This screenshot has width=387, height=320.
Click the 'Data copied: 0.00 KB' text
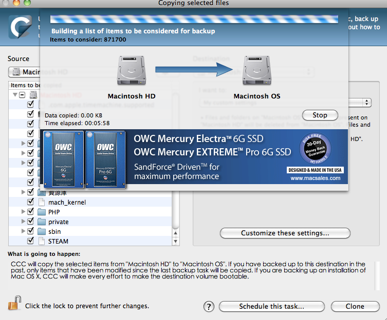coord(73,115)
